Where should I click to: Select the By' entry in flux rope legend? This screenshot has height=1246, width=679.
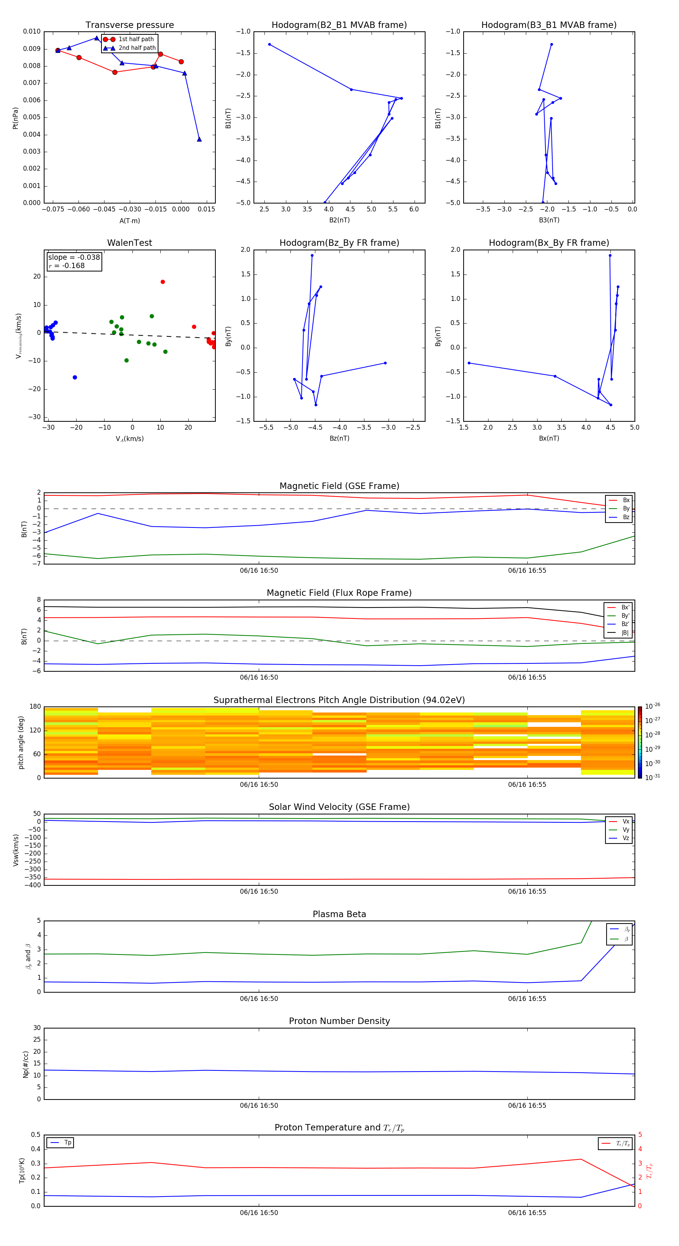[x=619, y=616]
